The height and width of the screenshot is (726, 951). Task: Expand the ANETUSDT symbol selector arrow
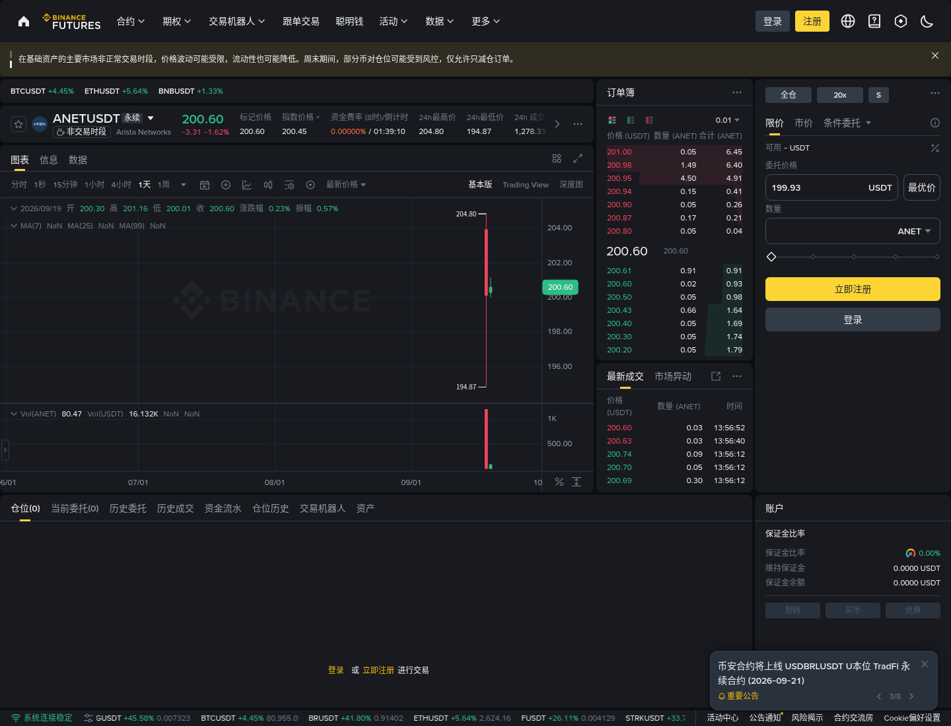(x=151, y=118)
